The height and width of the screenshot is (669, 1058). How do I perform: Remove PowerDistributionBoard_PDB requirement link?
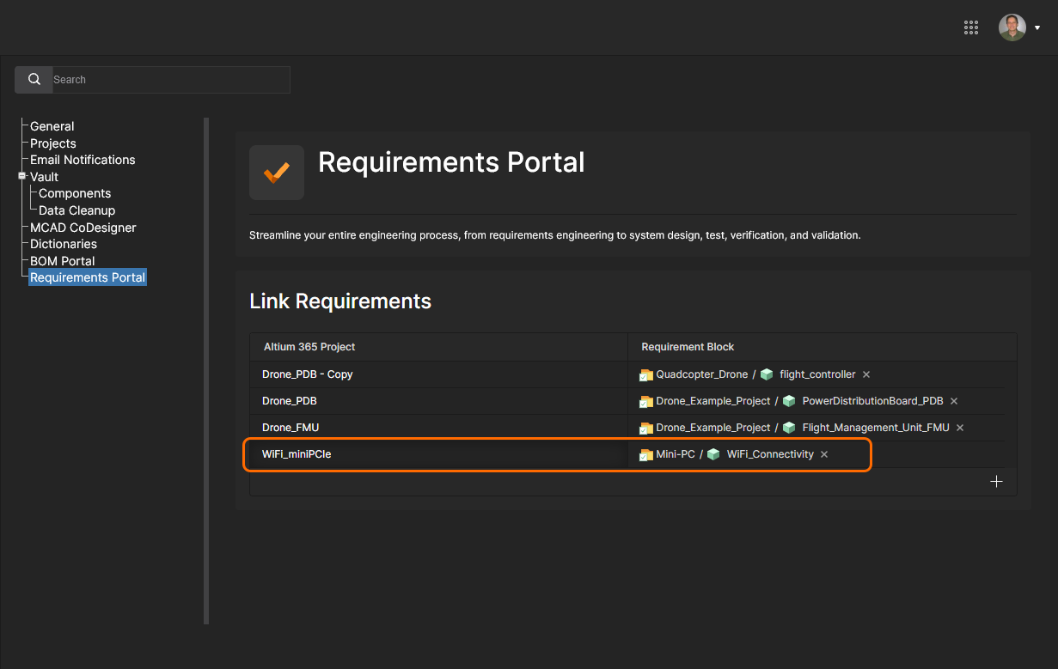coord(954,401)
